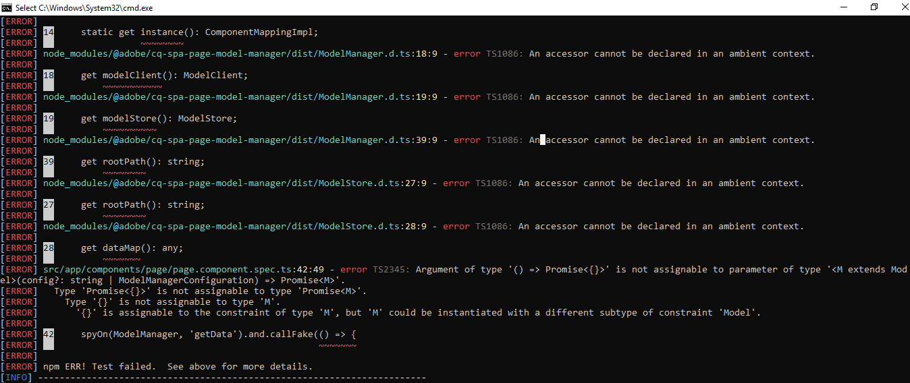Click the path ending 'ModelStore.d.ts:28:9'

pyautogui.click(x=235, y=227)
